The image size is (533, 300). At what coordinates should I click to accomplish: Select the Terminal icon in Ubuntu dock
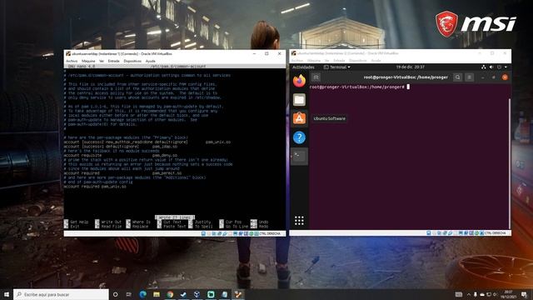pos(299,157)
